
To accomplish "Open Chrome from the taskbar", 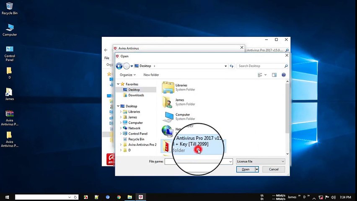I will pyautogui.click(x=119, y=197).
